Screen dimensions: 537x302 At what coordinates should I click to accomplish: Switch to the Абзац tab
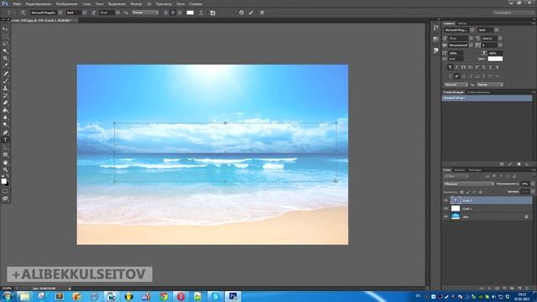pyautogui.click(x=462, y=23)
